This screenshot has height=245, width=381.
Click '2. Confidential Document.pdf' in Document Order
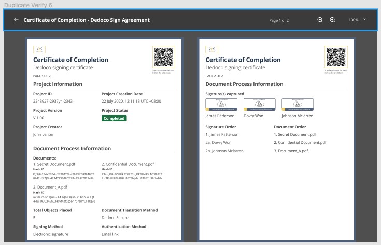[x=300, y=142]
